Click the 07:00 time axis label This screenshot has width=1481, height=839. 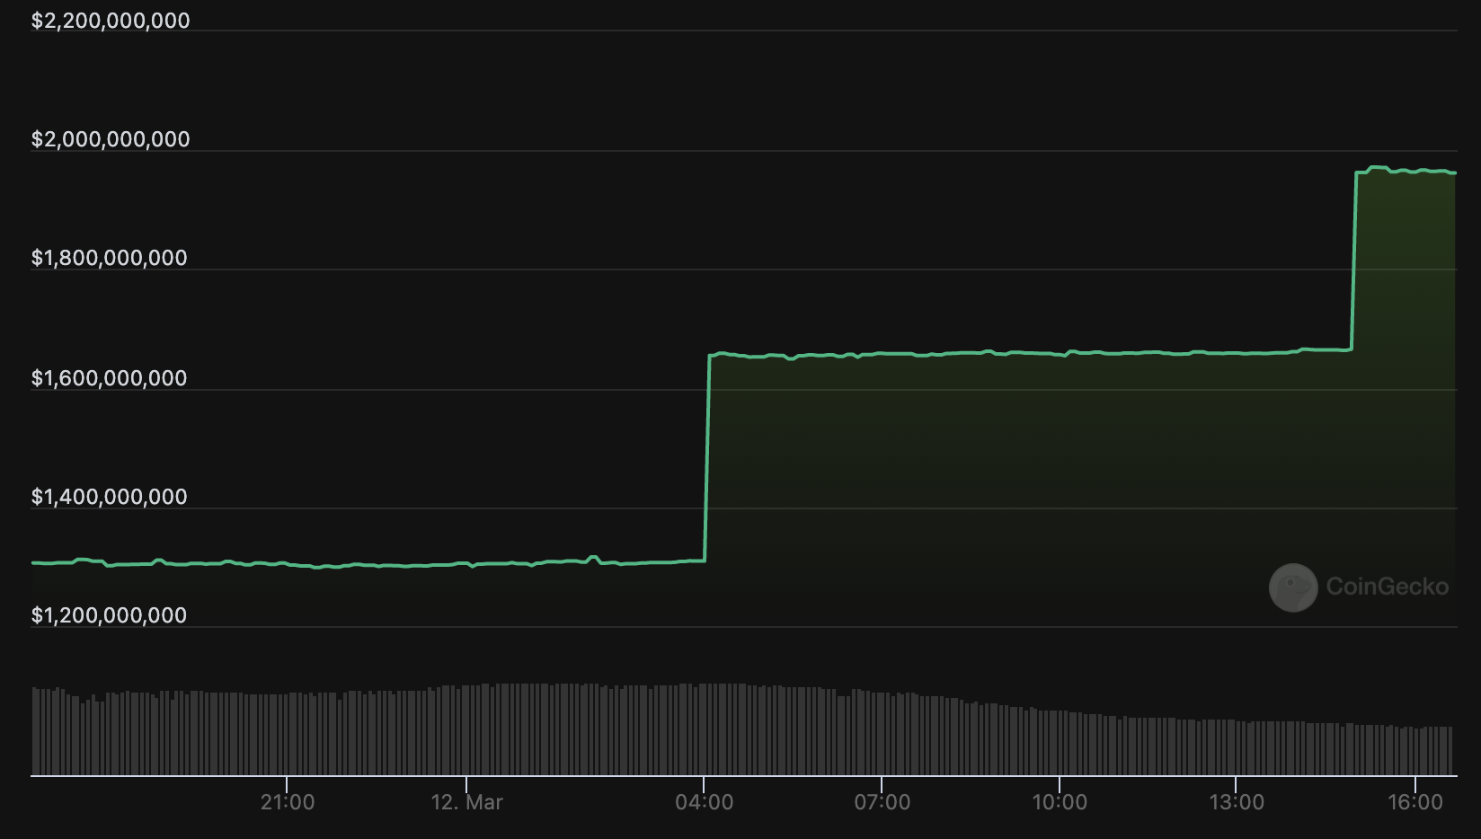tap(882, 802)
